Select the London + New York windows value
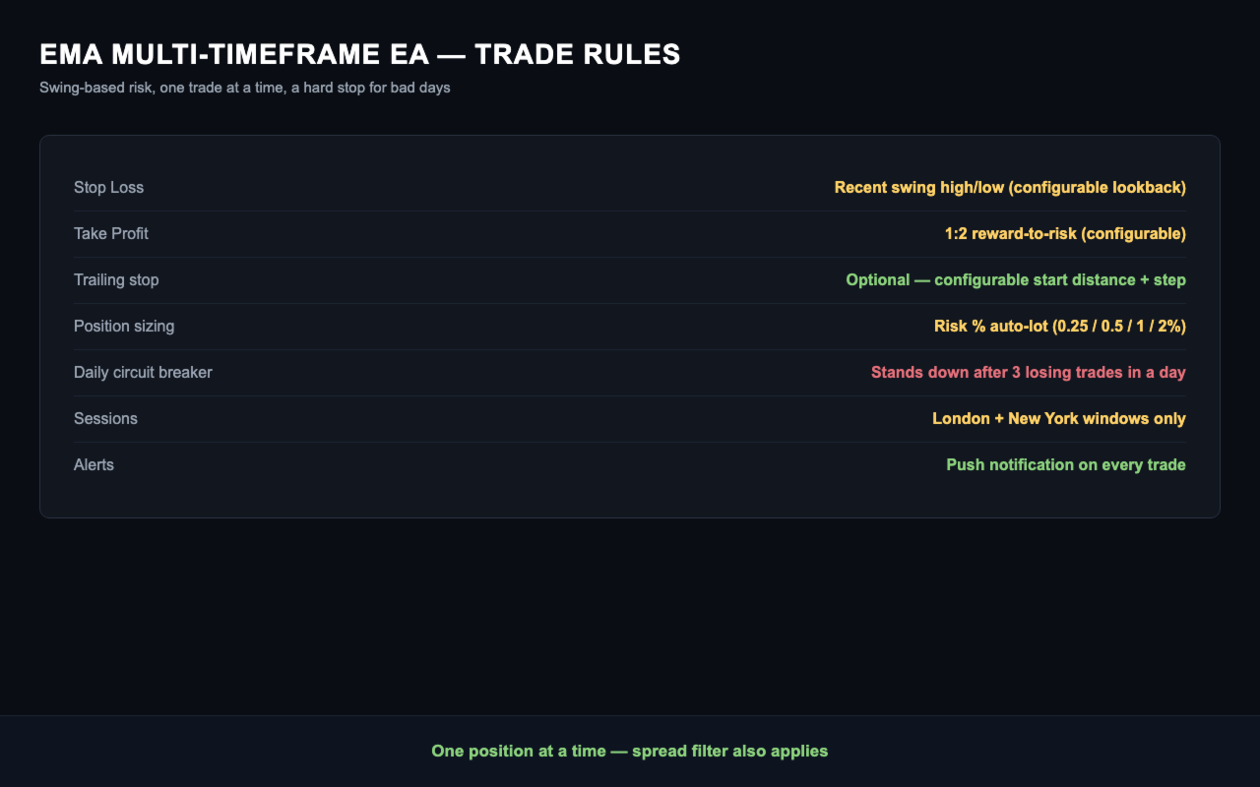Viewport: 1260px width, 787px height. 1059,419
